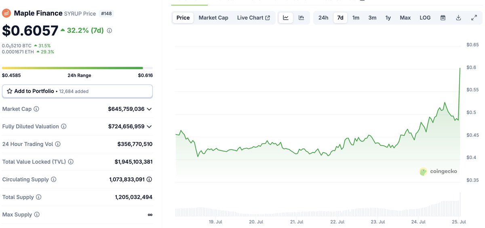Screen dimensions: 485x228
Task: Click the 12,684 added text
Action: coord(74,91)
